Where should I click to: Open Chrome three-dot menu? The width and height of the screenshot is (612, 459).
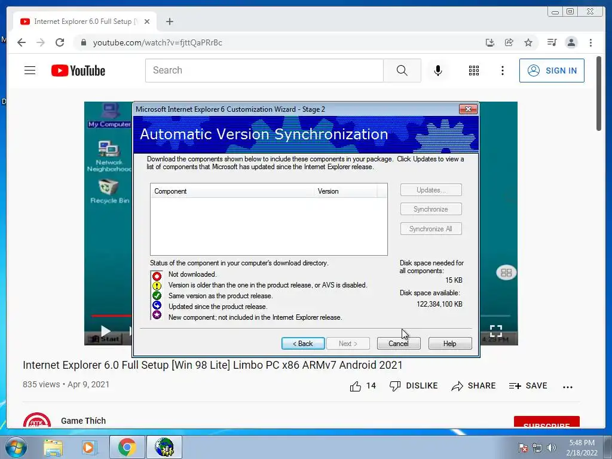pos(590,42)
